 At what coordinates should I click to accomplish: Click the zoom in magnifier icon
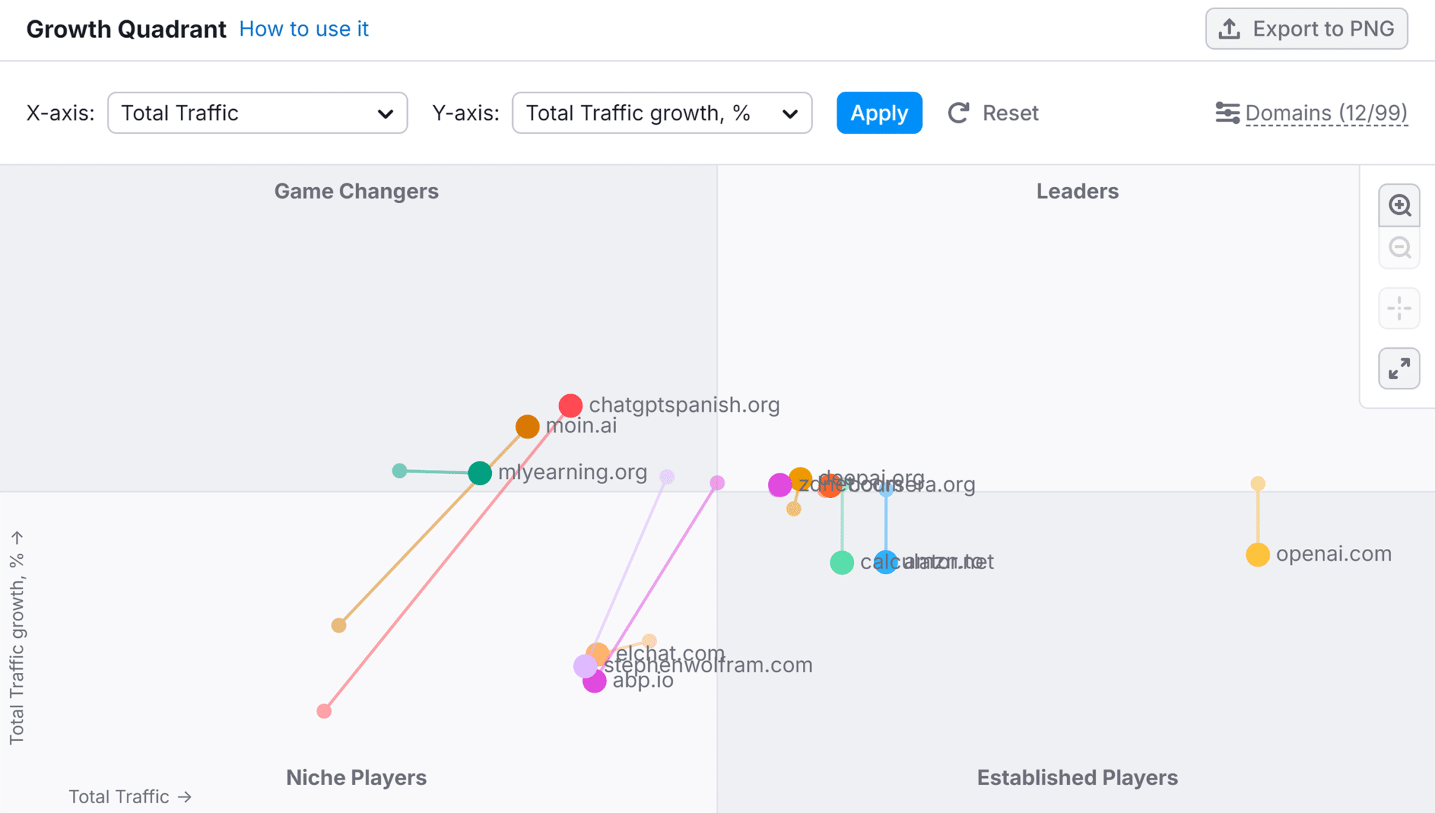click(x=1399, y=205)
